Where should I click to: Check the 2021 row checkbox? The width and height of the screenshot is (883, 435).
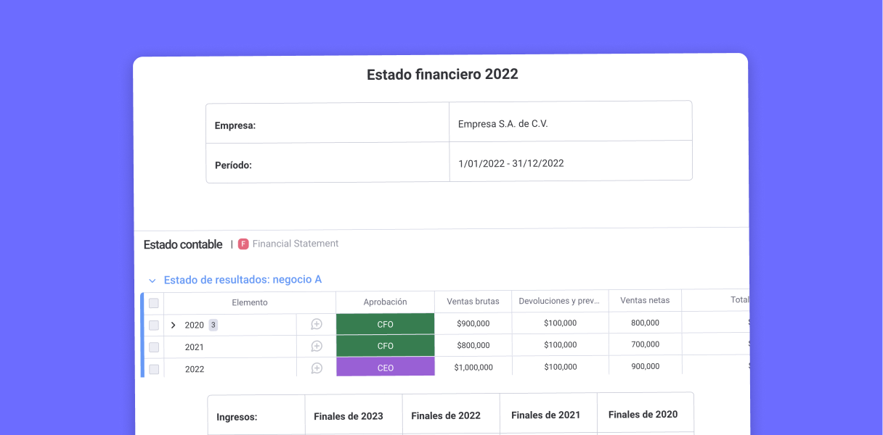point(153,347)
